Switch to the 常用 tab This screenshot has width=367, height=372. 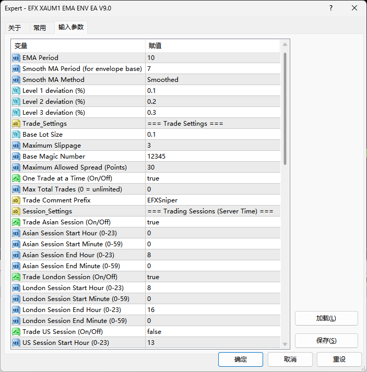pos(40,28)
